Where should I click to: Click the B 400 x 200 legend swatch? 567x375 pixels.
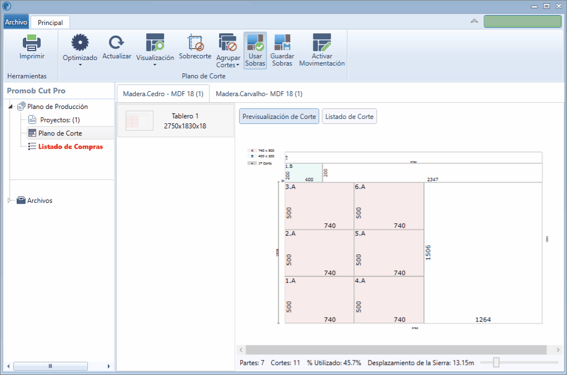(252, 156)
